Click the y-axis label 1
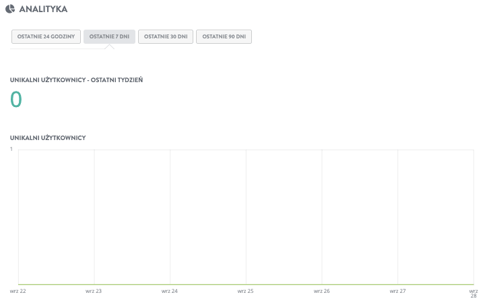The height and width of the screenshot is (301, 489). [x=11, y=149]
